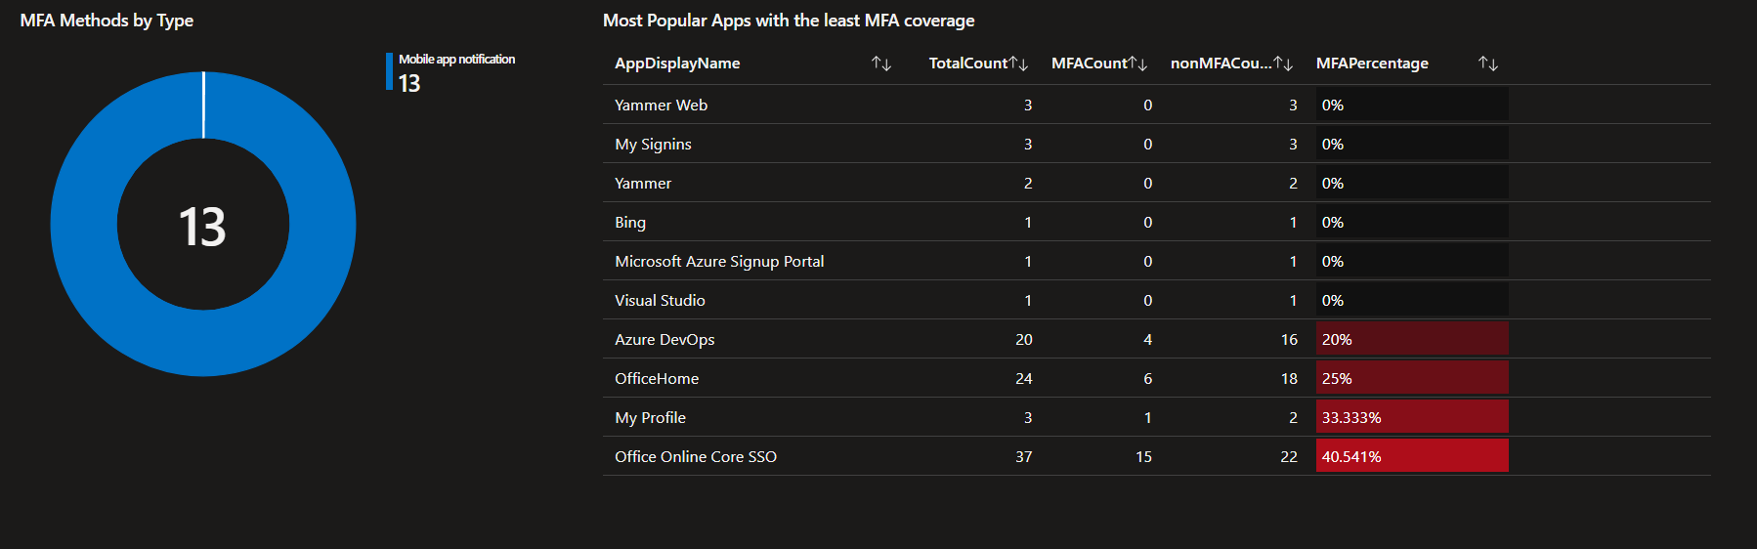Sort by AppDisplayName column arrows
Image resolution: width=1757 pixels, height=549 pixels.
pyautogui.click(x=881, y=63)
